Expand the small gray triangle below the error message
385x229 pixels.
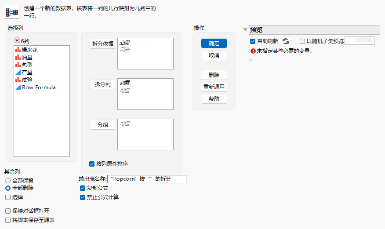tap(251, 60)
